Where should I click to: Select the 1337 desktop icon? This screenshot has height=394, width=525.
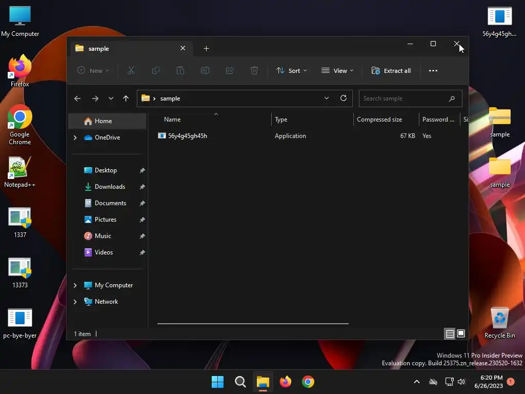click(x=20, y=223)
